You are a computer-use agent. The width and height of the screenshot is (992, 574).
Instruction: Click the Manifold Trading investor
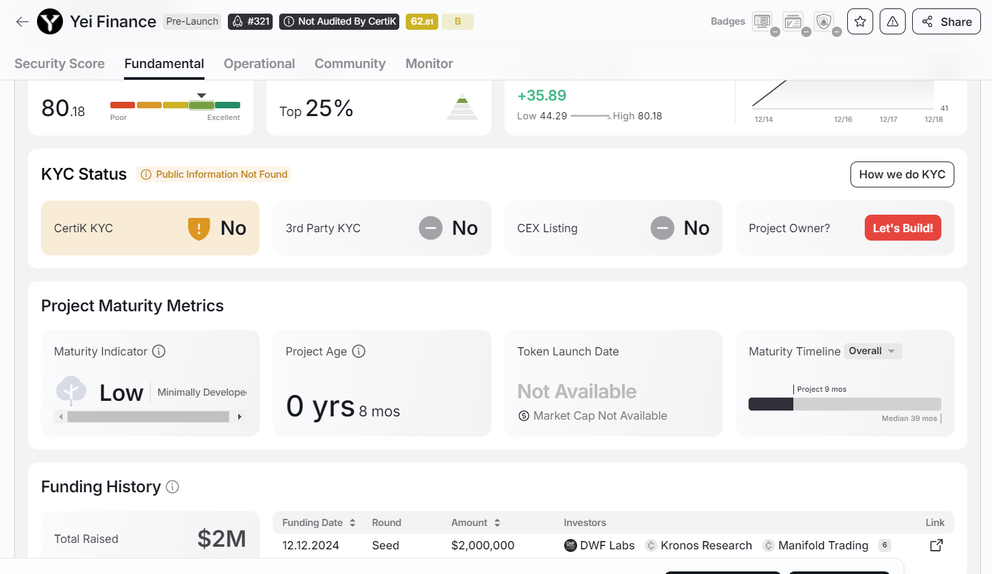(815, 545)
